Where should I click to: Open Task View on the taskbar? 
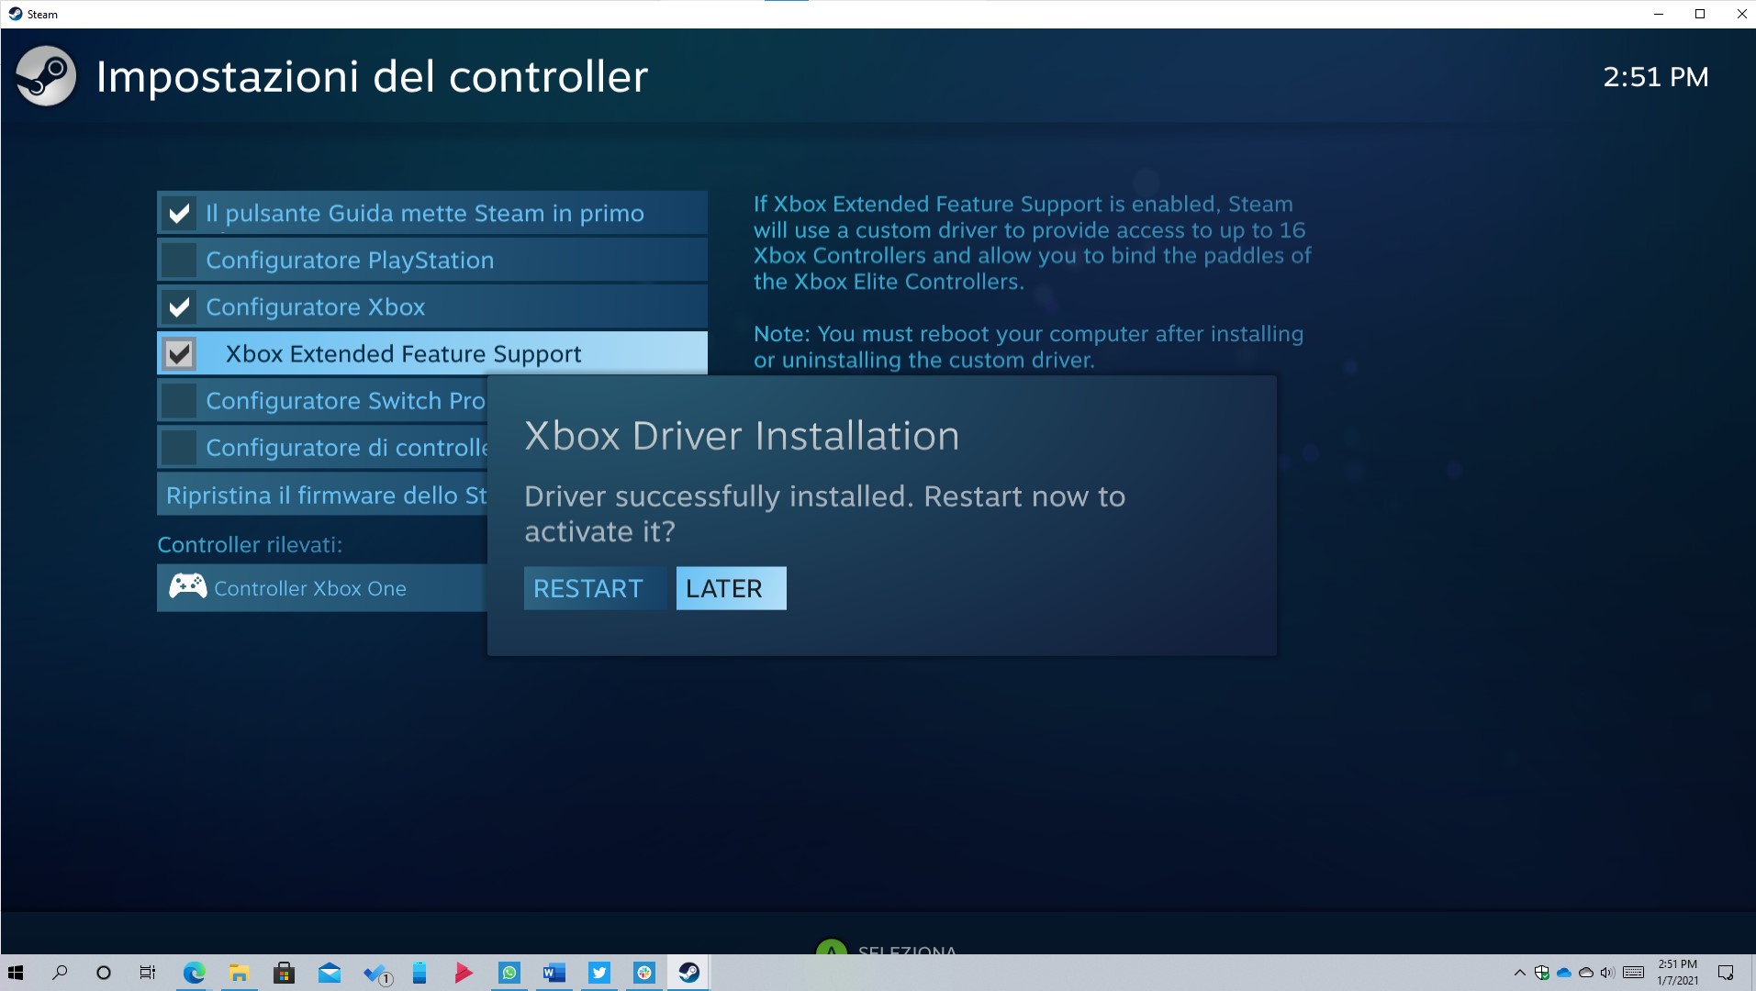148,973
